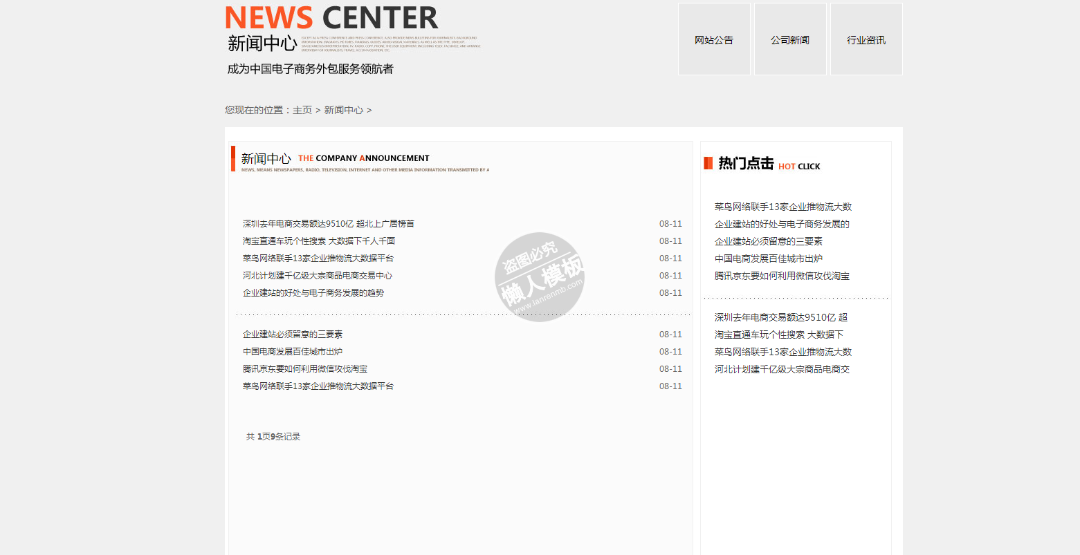Viewport: 1080px width, 555px height.
Task: Click the 懒人模板 circular watermark
Action: pos(540,276)
